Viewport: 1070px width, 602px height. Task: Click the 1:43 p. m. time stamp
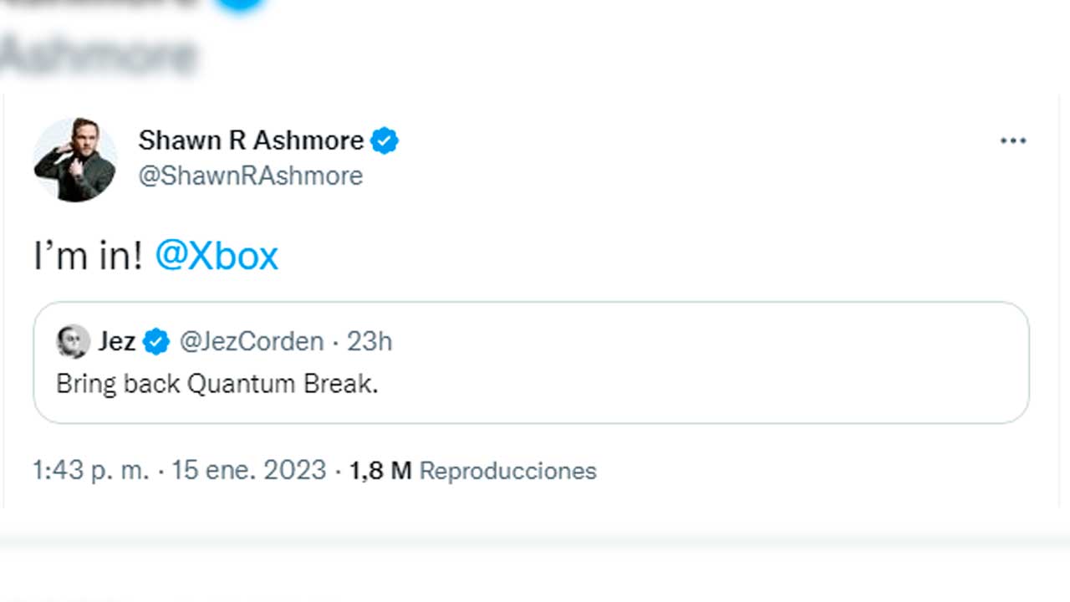click(90, 471)
